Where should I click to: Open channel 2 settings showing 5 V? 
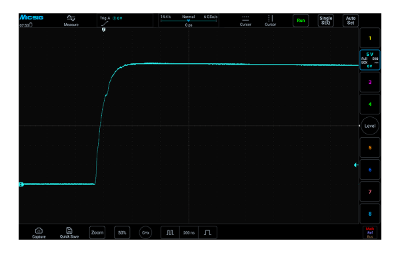coord(370,60)
